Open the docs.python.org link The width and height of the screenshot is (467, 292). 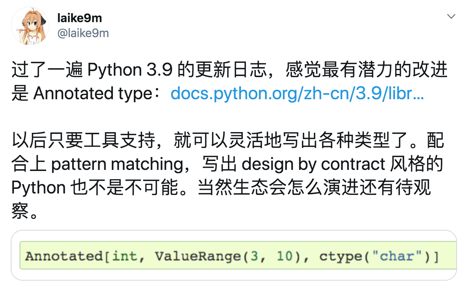pos(297,94)
